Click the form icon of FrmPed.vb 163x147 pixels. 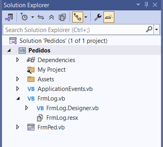[x=31, y=127]
